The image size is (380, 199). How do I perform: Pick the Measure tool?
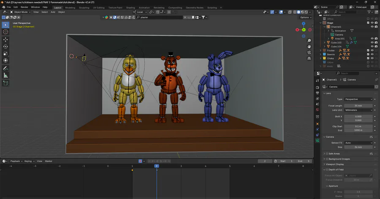tap(5, 76)
